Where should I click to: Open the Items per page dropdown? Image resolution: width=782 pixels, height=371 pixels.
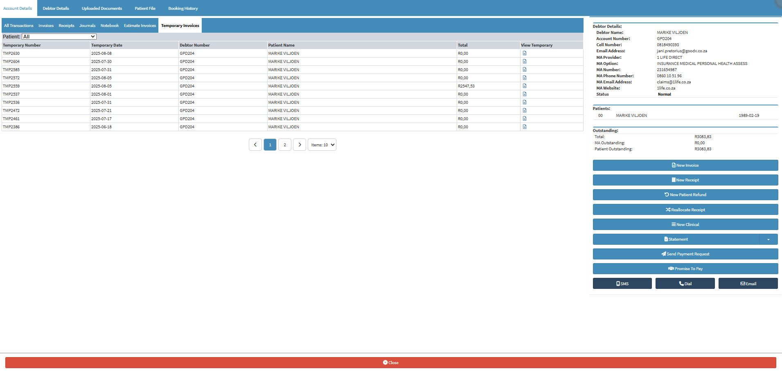[x=322, y=145]
